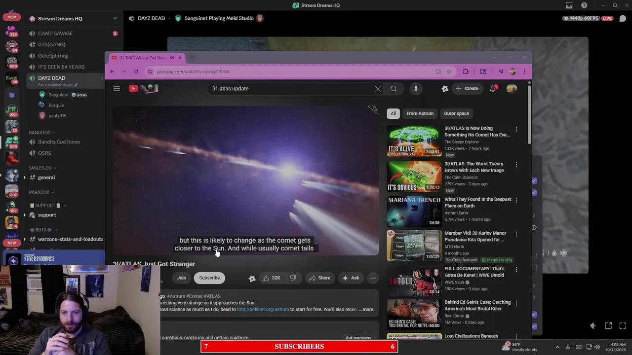
Task: Select the All filter chip
Action: click(x=394, y=113)
